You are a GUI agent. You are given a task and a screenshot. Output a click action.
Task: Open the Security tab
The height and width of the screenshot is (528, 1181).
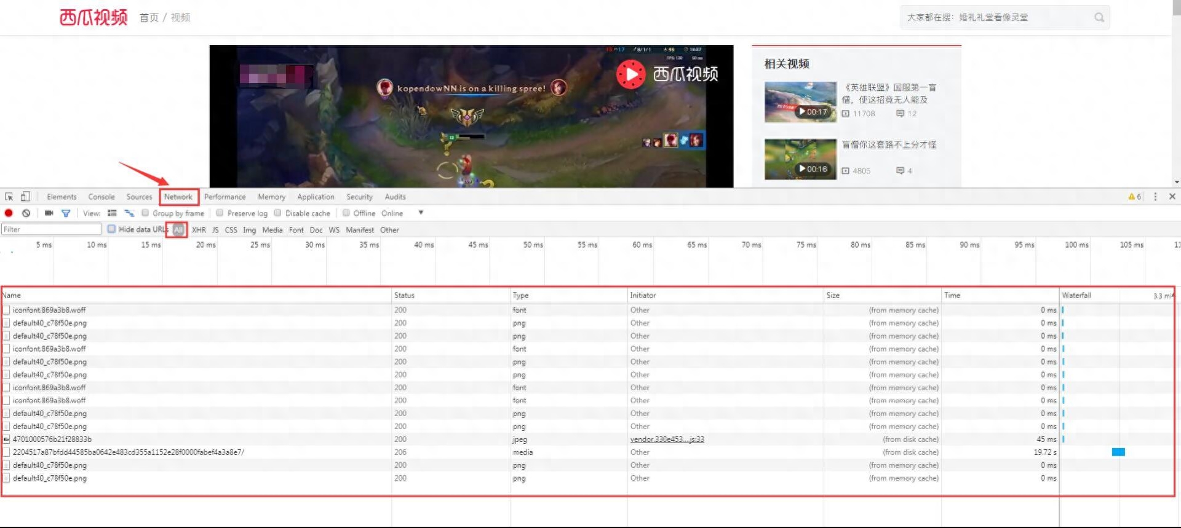[359, 197]
